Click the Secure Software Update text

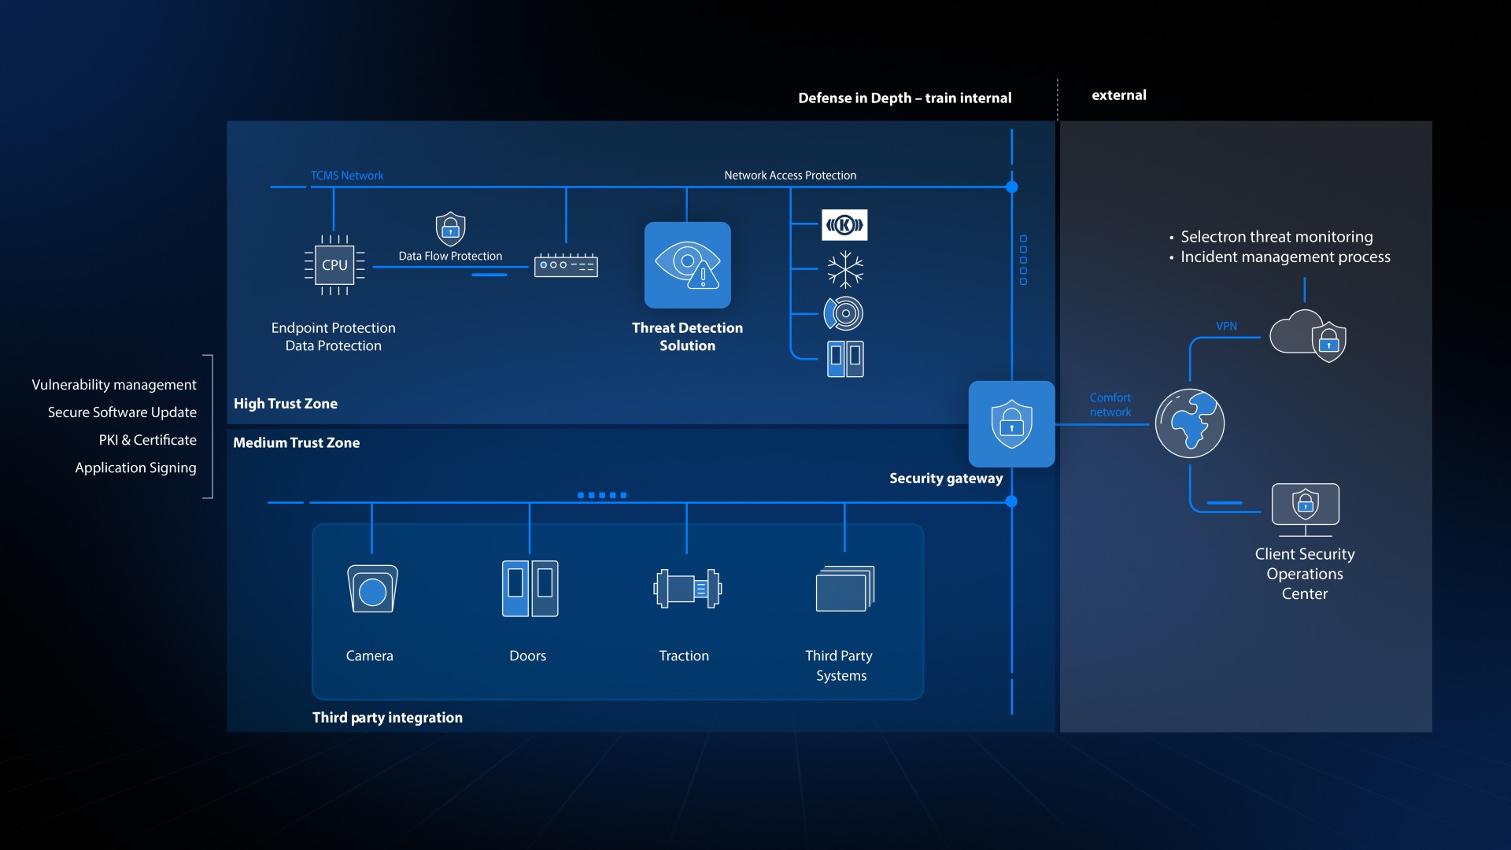[x=122, y=412]
